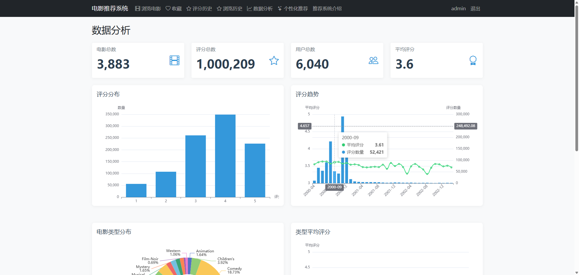Click the 2000-09 axis pointer label

point(335,187)
